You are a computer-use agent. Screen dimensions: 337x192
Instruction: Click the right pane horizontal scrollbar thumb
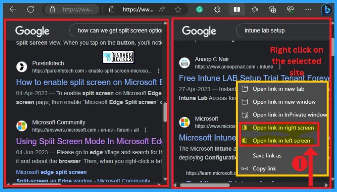pyautogui.click(x=205, y=185)
